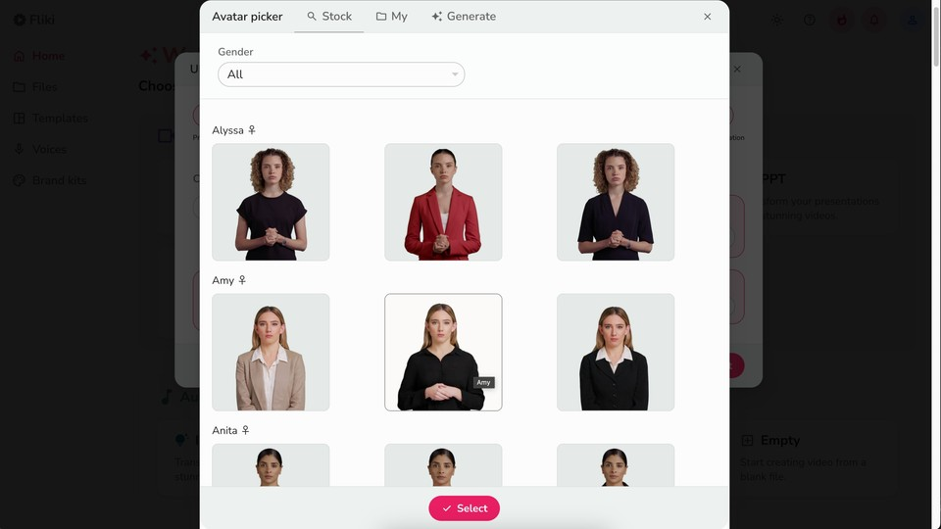
Task: Open the notifications bell in header
Action: (x=874, y=20)
